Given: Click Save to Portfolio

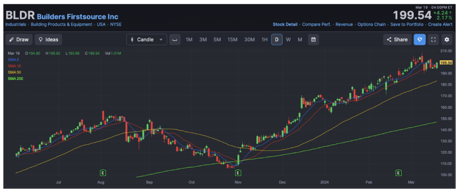Looking at the screenshot, I should point(407,24).
